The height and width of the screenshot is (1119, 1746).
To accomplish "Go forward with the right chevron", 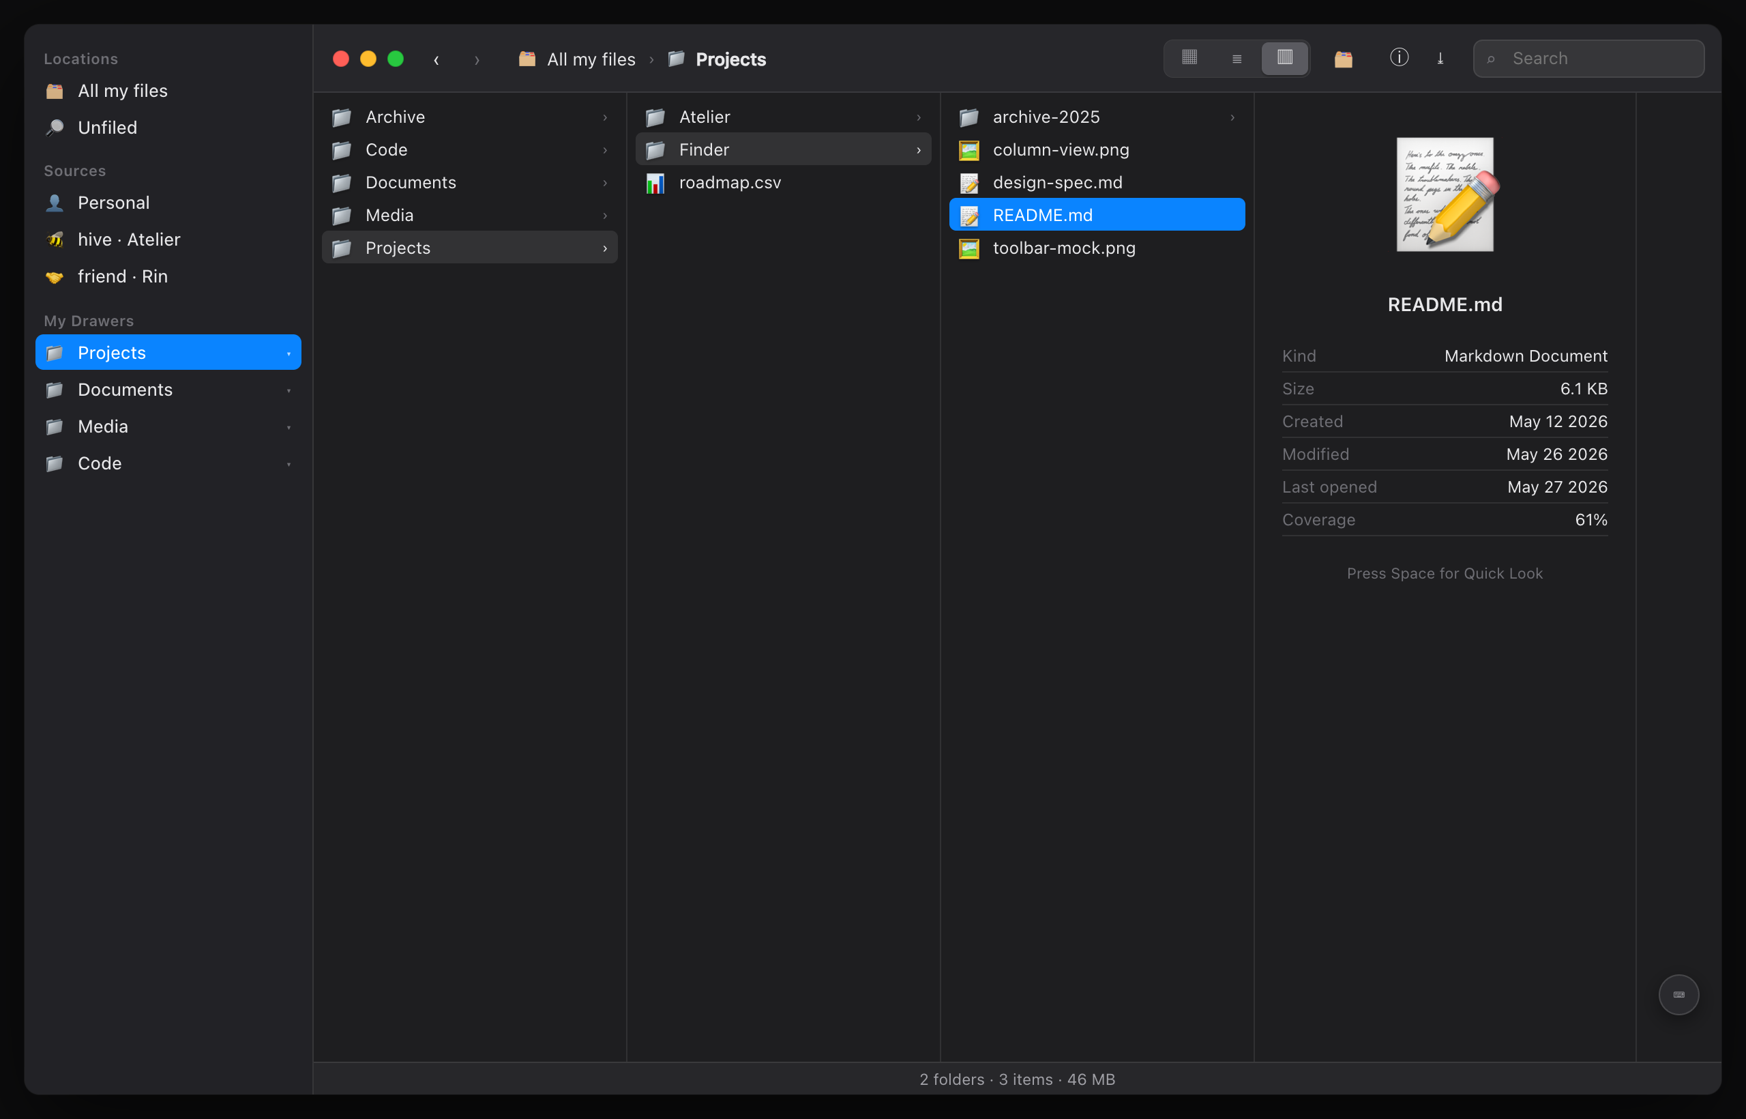I will [x=477, y=59].
